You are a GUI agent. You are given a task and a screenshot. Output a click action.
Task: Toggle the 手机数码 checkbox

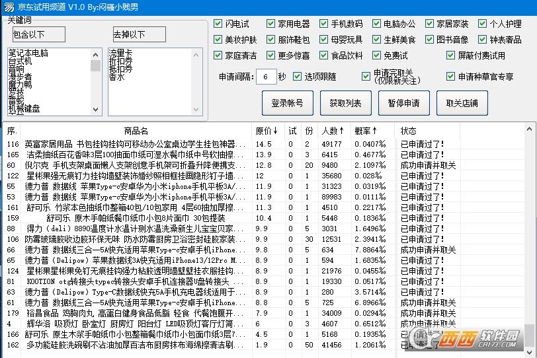pyautogui.click(x=323, y=24)
